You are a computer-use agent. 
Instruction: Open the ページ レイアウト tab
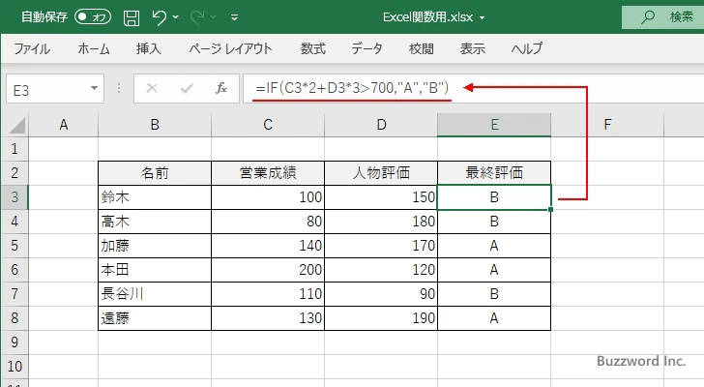pos(230,48)
